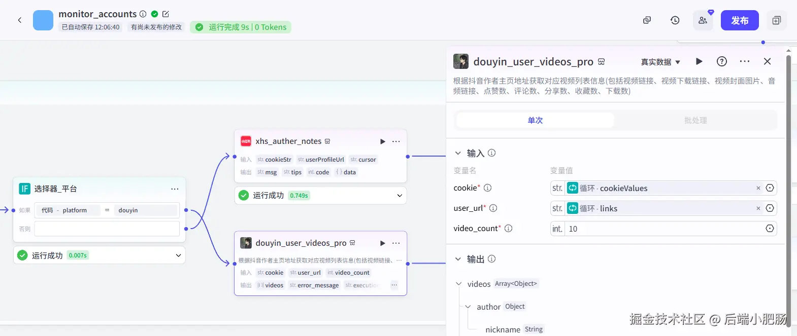Click the cookie value field cookieValues
This screenshot has width=797, height=336.
[665, 188]
